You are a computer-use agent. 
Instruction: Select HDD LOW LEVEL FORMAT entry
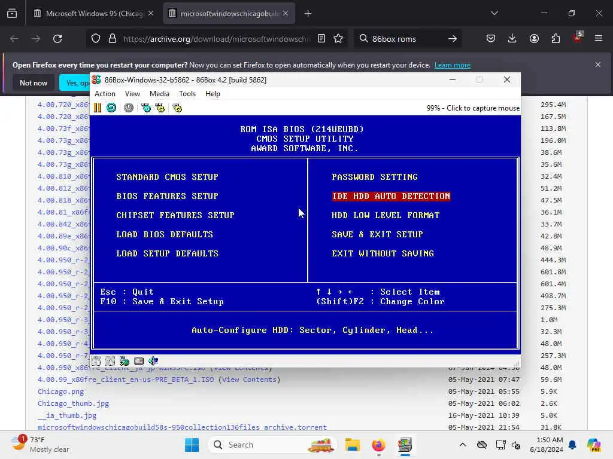386,215
